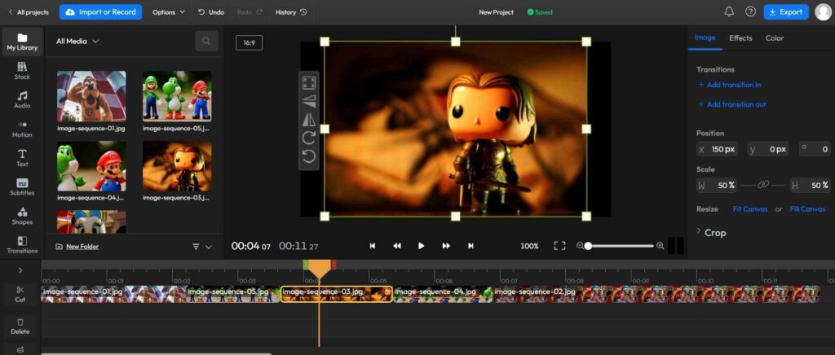Switch to the Image tab
The width and height of the screenshot is (835, 355).
coord(705,37)
